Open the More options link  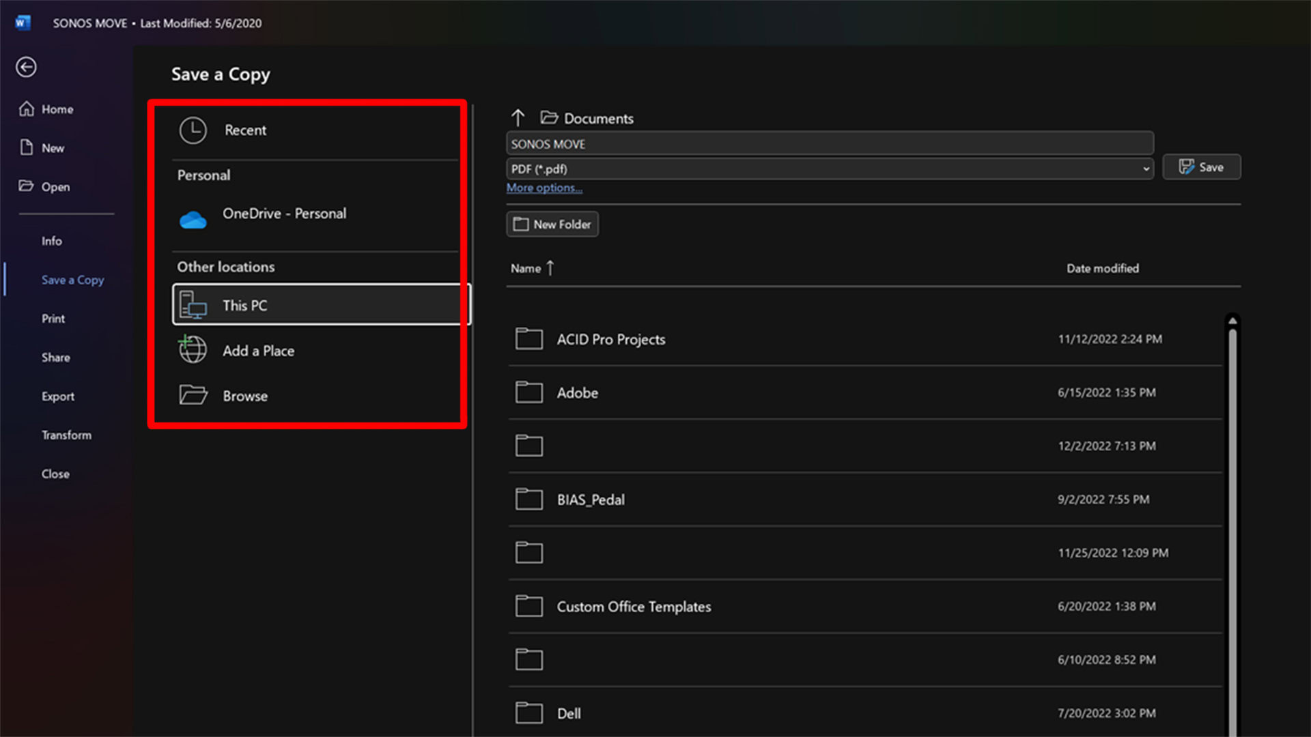point(544,188)
